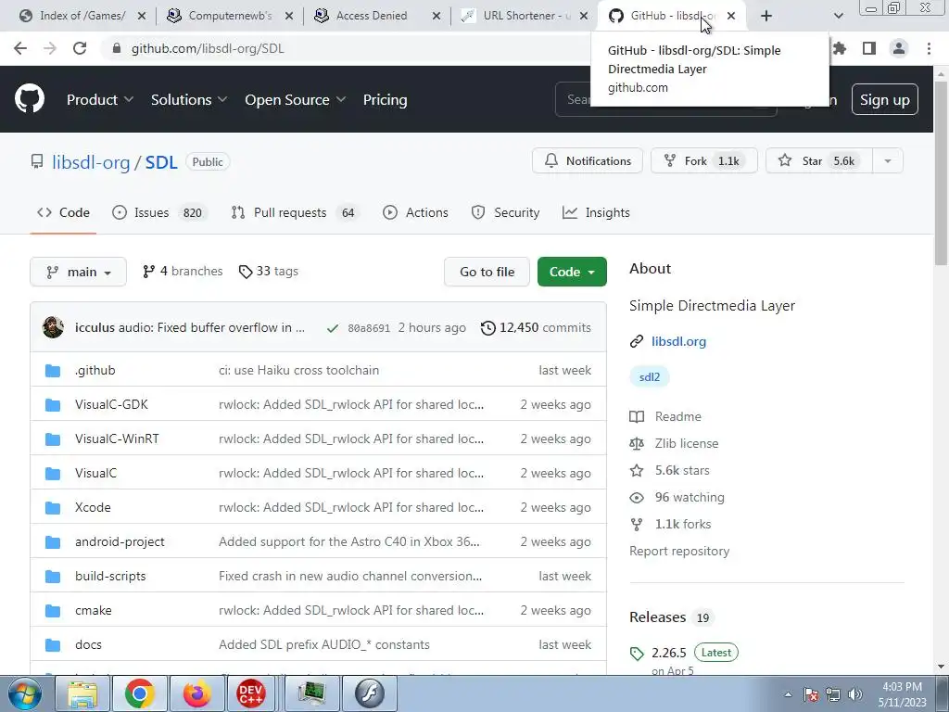
Task: Switch to the Insights tab
Action: [596, 212]
